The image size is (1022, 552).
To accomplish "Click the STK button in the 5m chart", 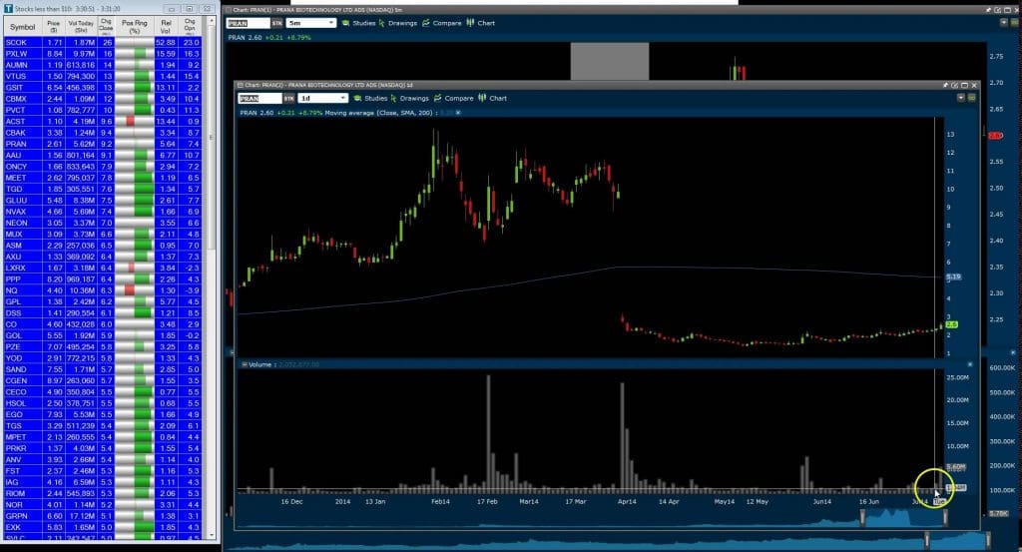I will coord(277,23).
